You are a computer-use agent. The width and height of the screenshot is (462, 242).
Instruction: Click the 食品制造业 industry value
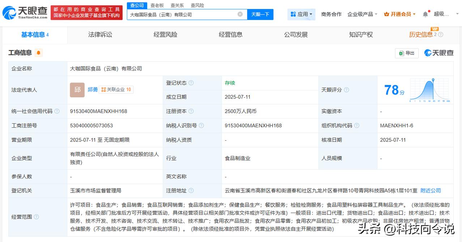(238, 158)
